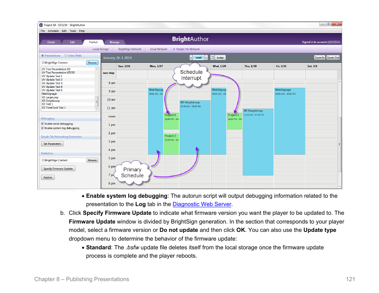
Task: Click Browse next to presentations folder path
Action: point(92,63)
